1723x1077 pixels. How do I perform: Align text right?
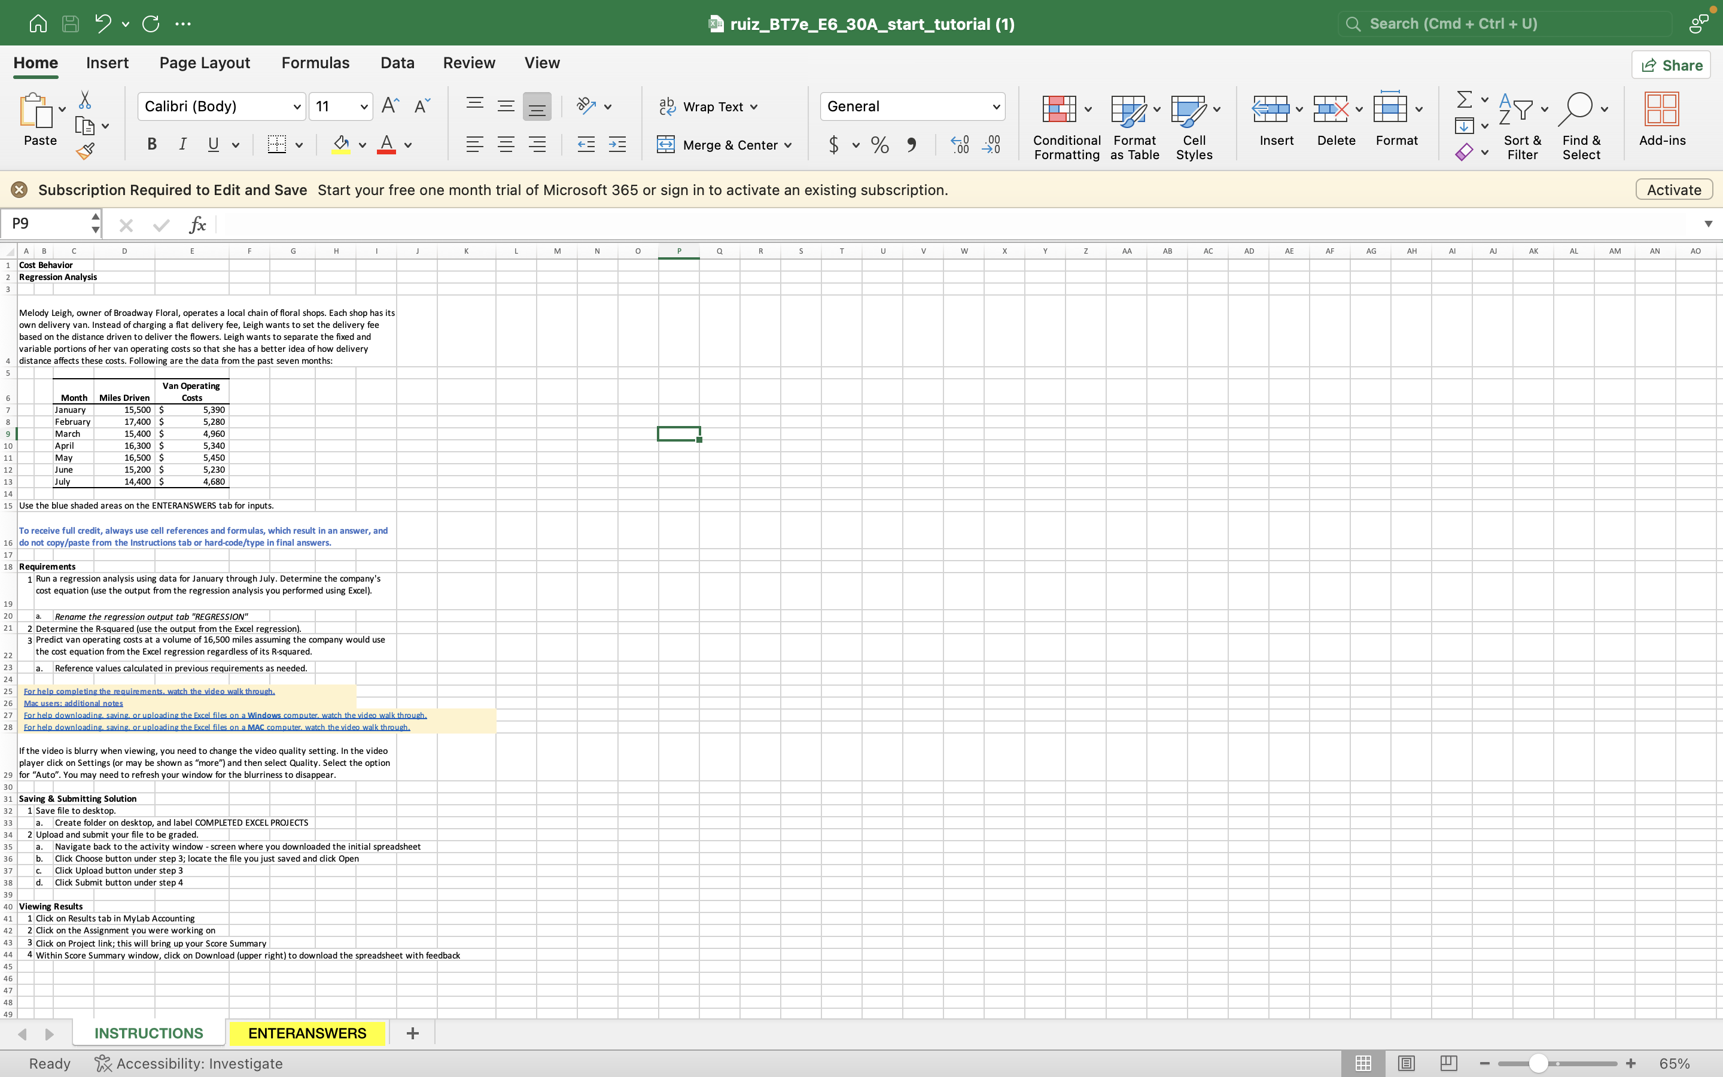[x=537, y=145]
